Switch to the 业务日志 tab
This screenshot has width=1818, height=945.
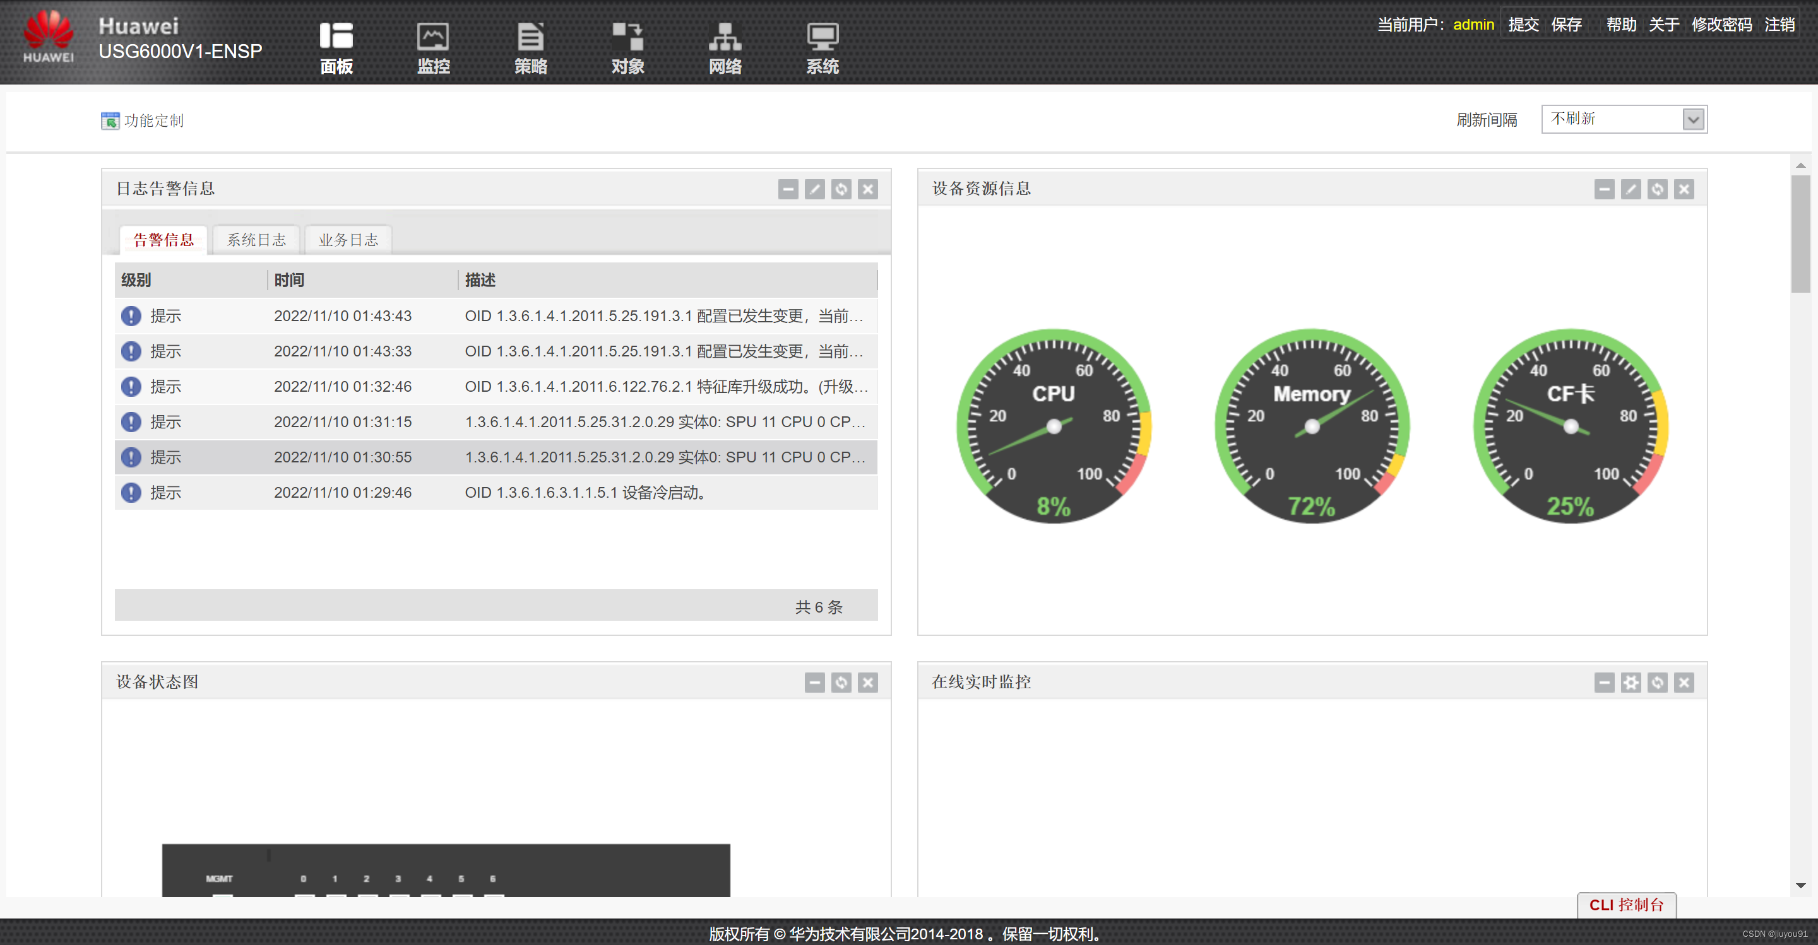pyautogui.click(x=348, y=240)
